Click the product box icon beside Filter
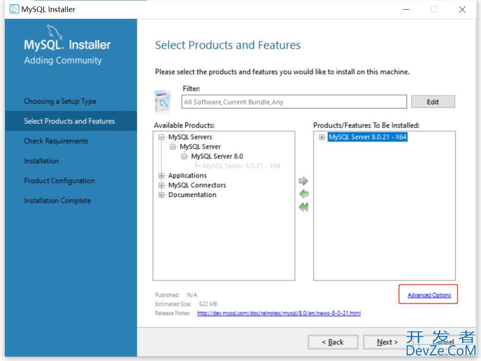This screenshot has width=481, height=361. (163, 102)
